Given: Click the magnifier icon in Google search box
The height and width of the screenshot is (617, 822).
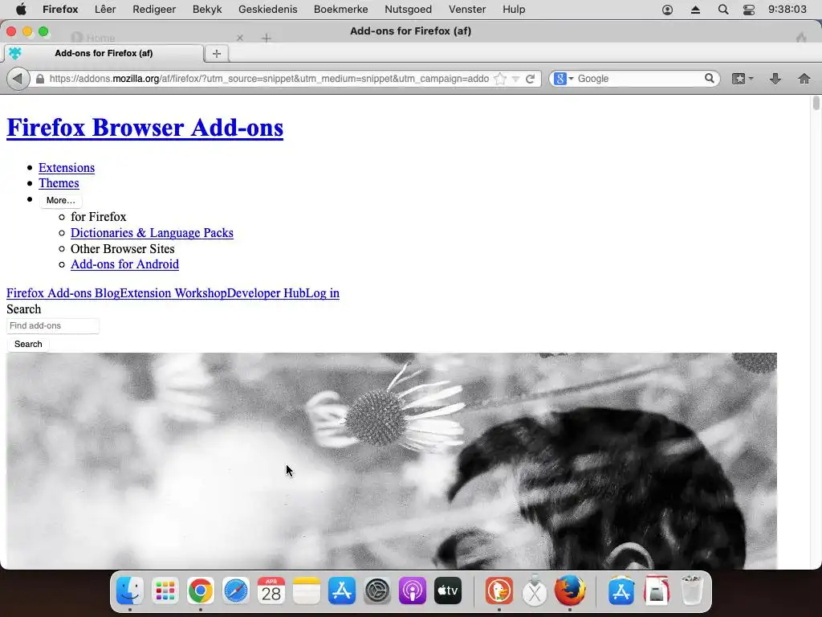Looking at the screenshot, I should 710,78.
